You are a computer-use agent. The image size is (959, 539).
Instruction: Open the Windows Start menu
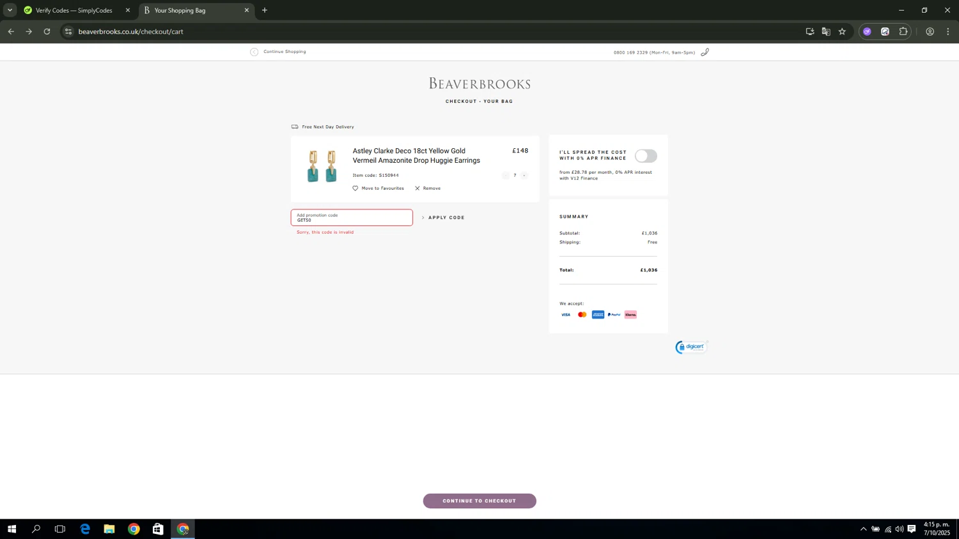point(12,529)
